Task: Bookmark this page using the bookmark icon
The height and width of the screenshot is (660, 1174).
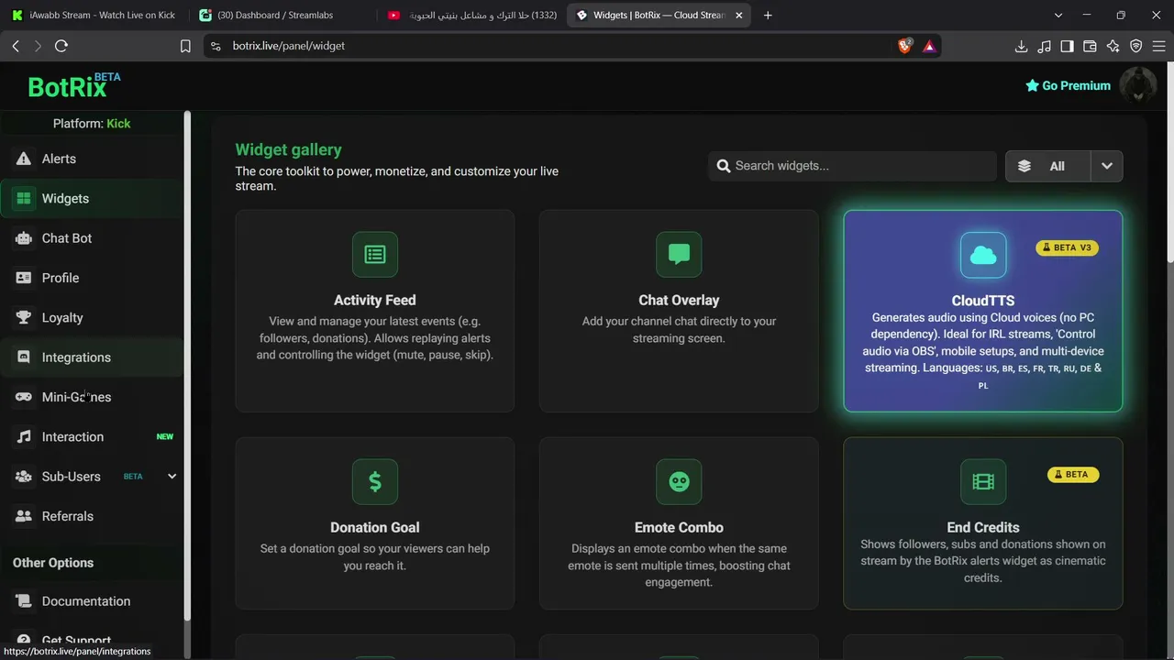Action: point(185,46)
